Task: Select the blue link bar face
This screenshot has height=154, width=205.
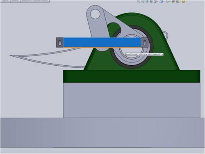Action: tap(102, 42)
